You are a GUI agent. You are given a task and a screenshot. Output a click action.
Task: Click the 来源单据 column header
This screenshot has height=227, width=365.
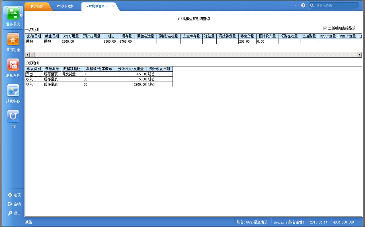(52, 69)
